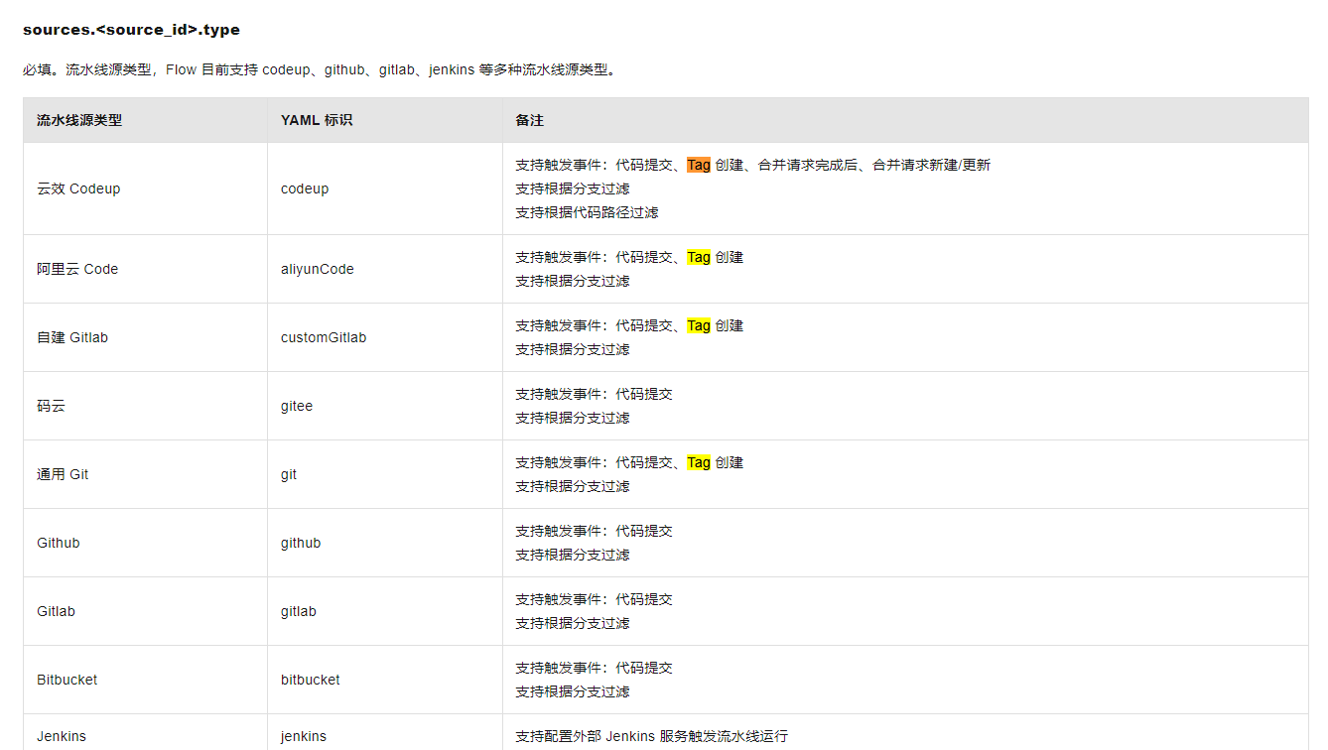Click highlighted Tag in the 阿里云 Code row
The height and width of the screenshot is (750, 1328).
(x=699, y=257)
